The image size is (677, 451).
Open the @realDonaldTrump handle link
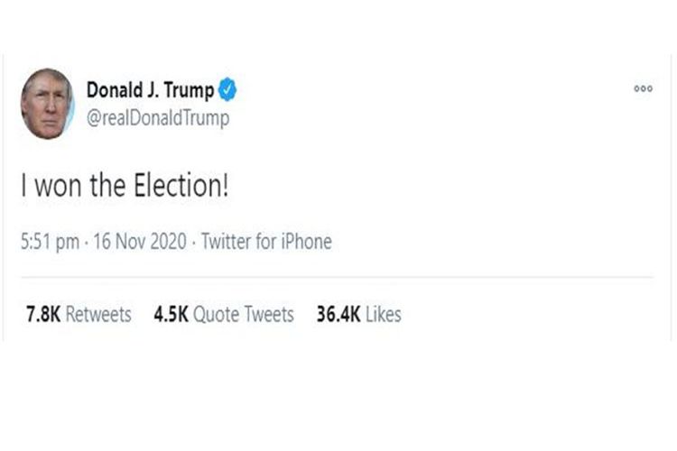(x=158, y=118)
